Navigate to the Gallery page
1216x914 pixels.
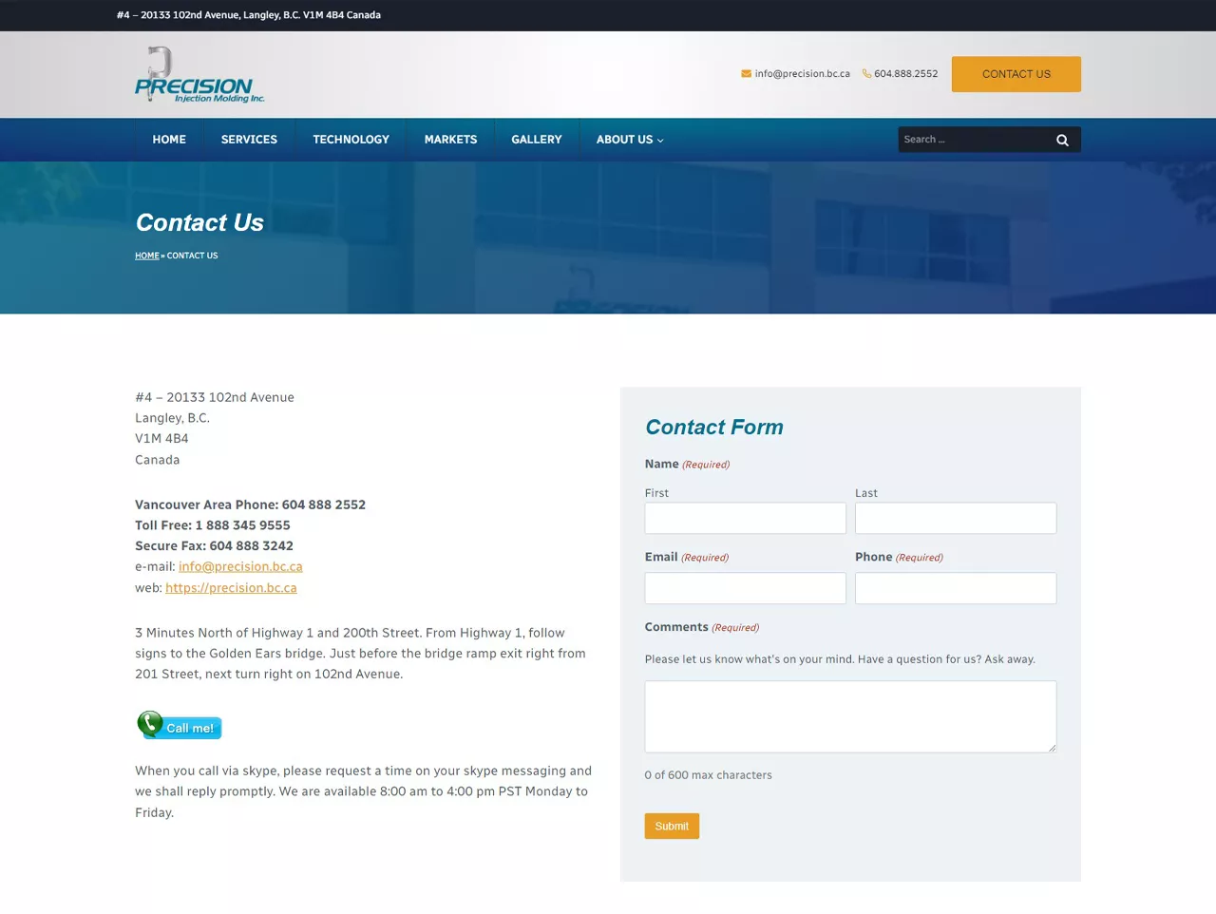point(536,140)
